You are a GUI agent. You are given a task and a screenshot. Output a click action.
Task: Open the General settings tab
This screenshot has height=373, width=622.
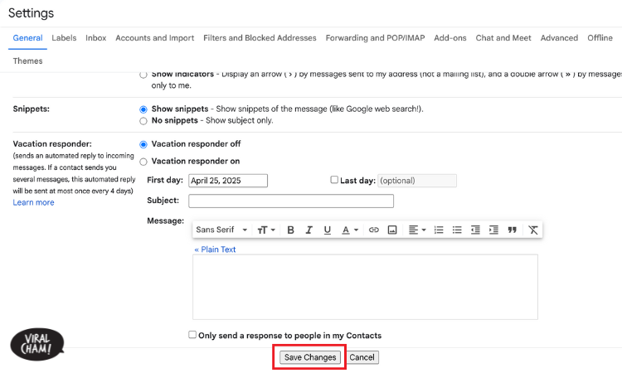27,38
